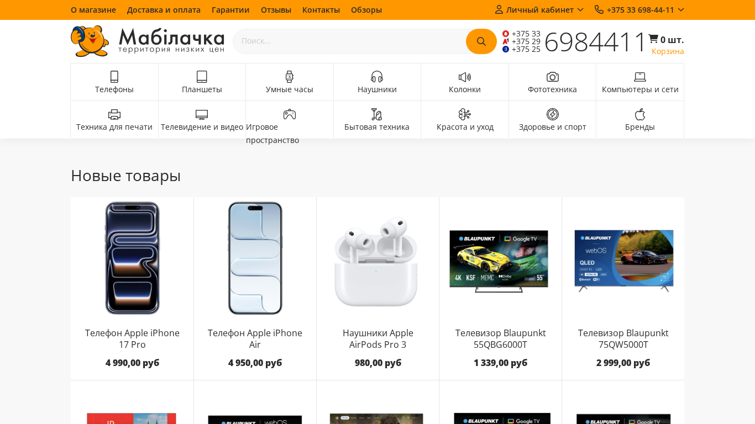This screenshot has width=755, height=424.
Task: Open the AirPods Pro 3 product image
Action: pos(377,261)
